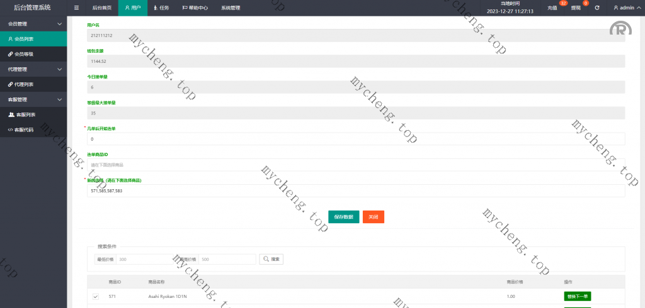Click the green 保存数据 button
The width and height of the screenshot is (645, 308).
tap(344, 217)
